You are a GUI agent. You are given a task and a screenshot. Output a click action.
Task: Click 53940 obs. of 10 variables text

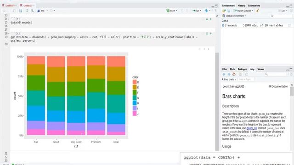tap(263, 25)
